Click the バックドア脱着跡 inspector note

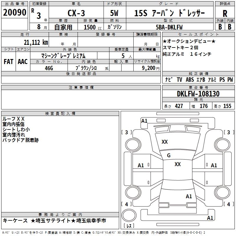(x=21, y=140)
